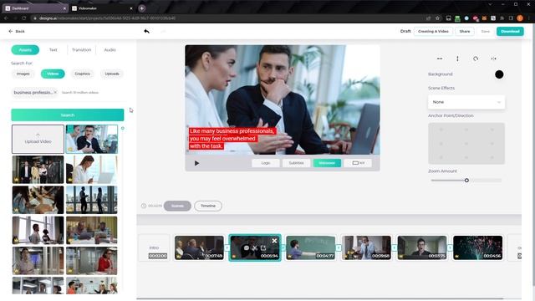The image size is (535, 301).
Task: Toggle the Logo overlay button
Action: click(x=266, y=163)
